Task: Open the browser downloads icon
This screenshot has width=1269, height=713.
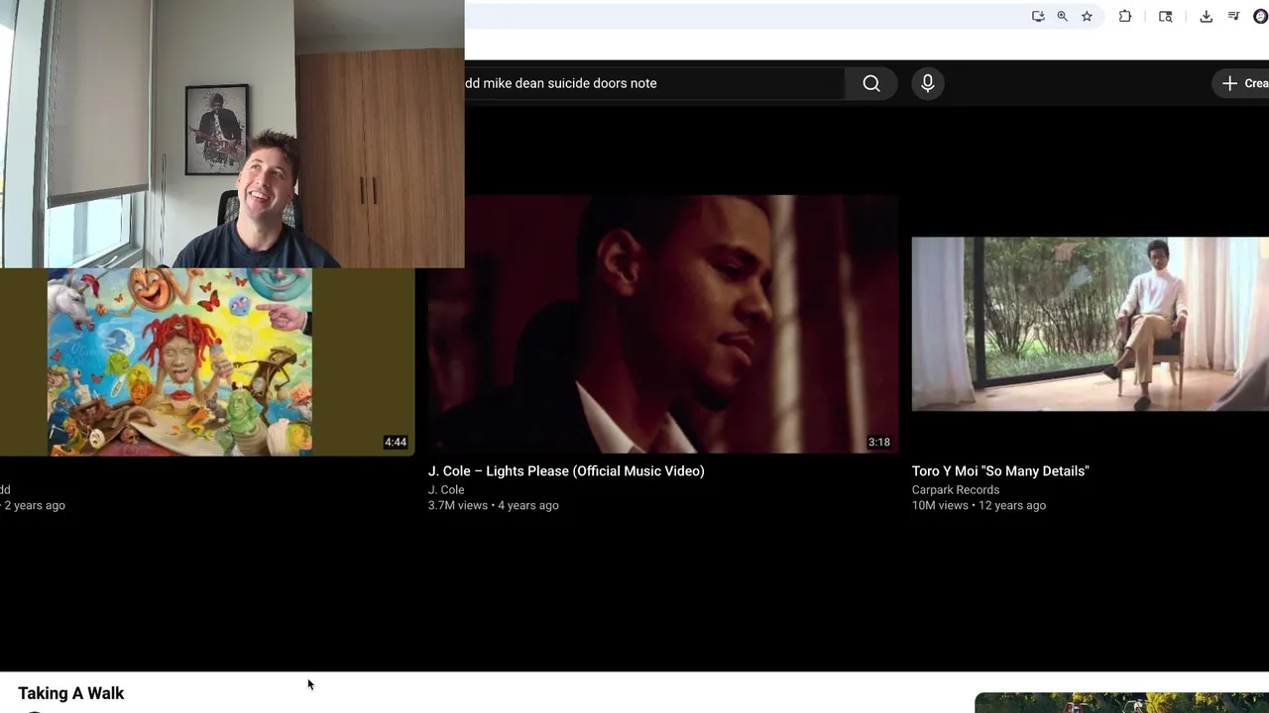Action: point(1206,16)
